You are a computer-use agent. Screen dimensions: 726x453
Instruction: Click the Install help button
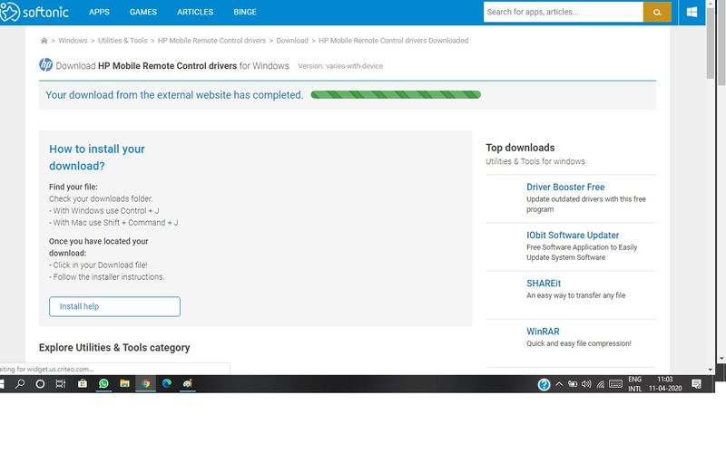pos(114,306)
